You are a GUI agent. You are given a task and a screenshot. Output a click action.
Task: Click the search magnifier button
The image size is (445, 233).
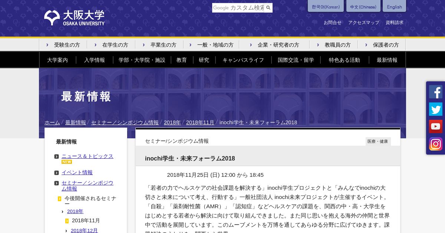(268, 8)
